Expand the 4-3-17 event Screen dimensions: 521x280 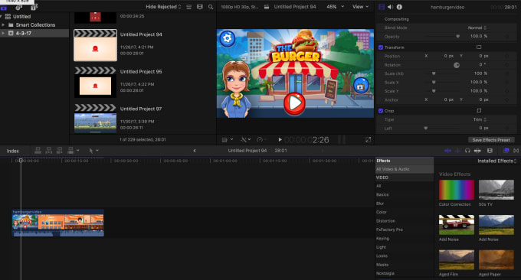(3, 33)
